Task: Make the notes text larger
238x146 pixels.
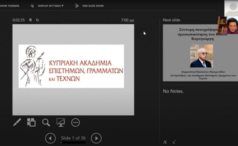Action: (x=165, y=142)
